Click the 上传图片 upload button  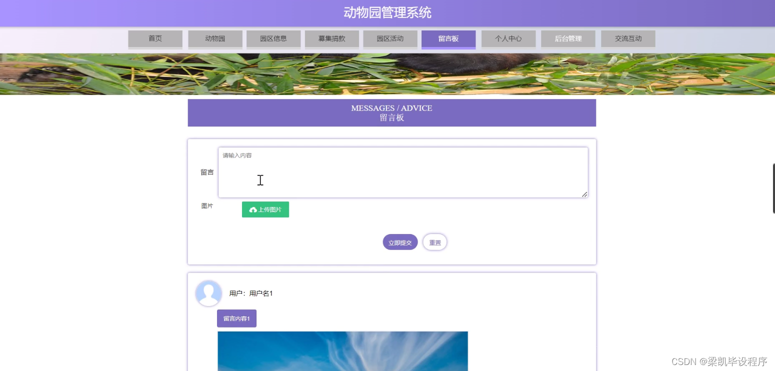pos(265,209)
